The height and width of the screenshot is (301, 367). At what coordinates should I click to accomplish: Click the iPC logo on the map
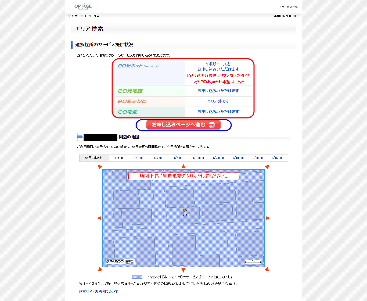(x=129, y=261)
